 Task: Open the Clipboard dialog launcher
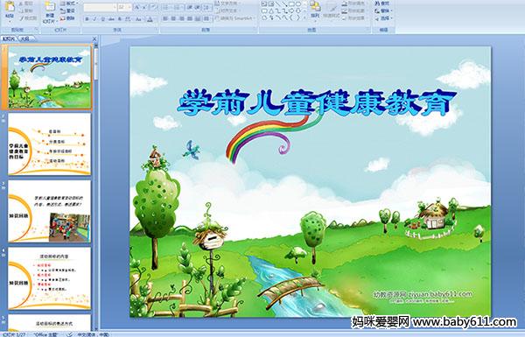36,30
